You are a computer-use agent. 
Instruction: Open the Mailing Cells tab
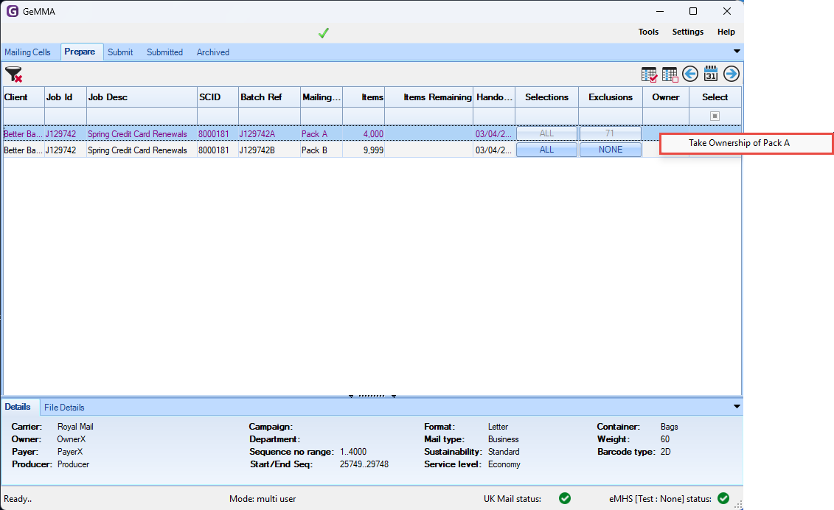tap(28, 52)
